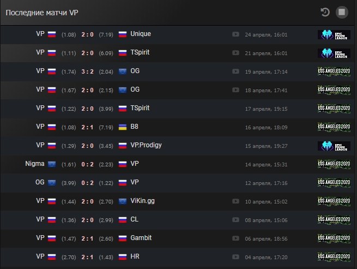Open video of VP vs HR match

[x=235, y=257]
